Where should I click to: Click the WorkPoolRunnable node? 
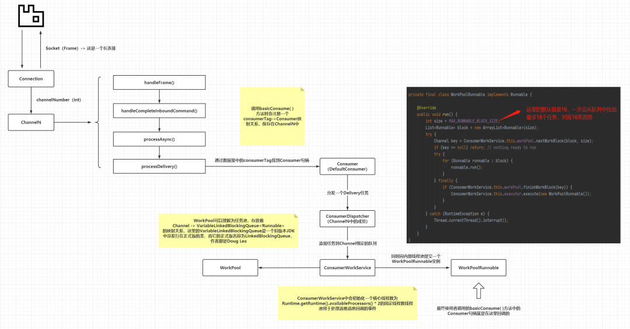[x=478, y=268]
